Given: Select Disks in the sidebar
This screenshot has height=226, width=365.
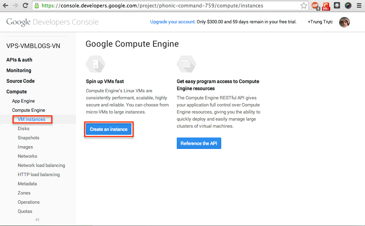Looking at the screenshot, I should coord(23,128).
